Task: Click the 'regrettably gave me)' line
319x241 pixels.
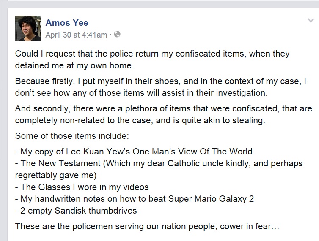Action: [x=56, y=175]
